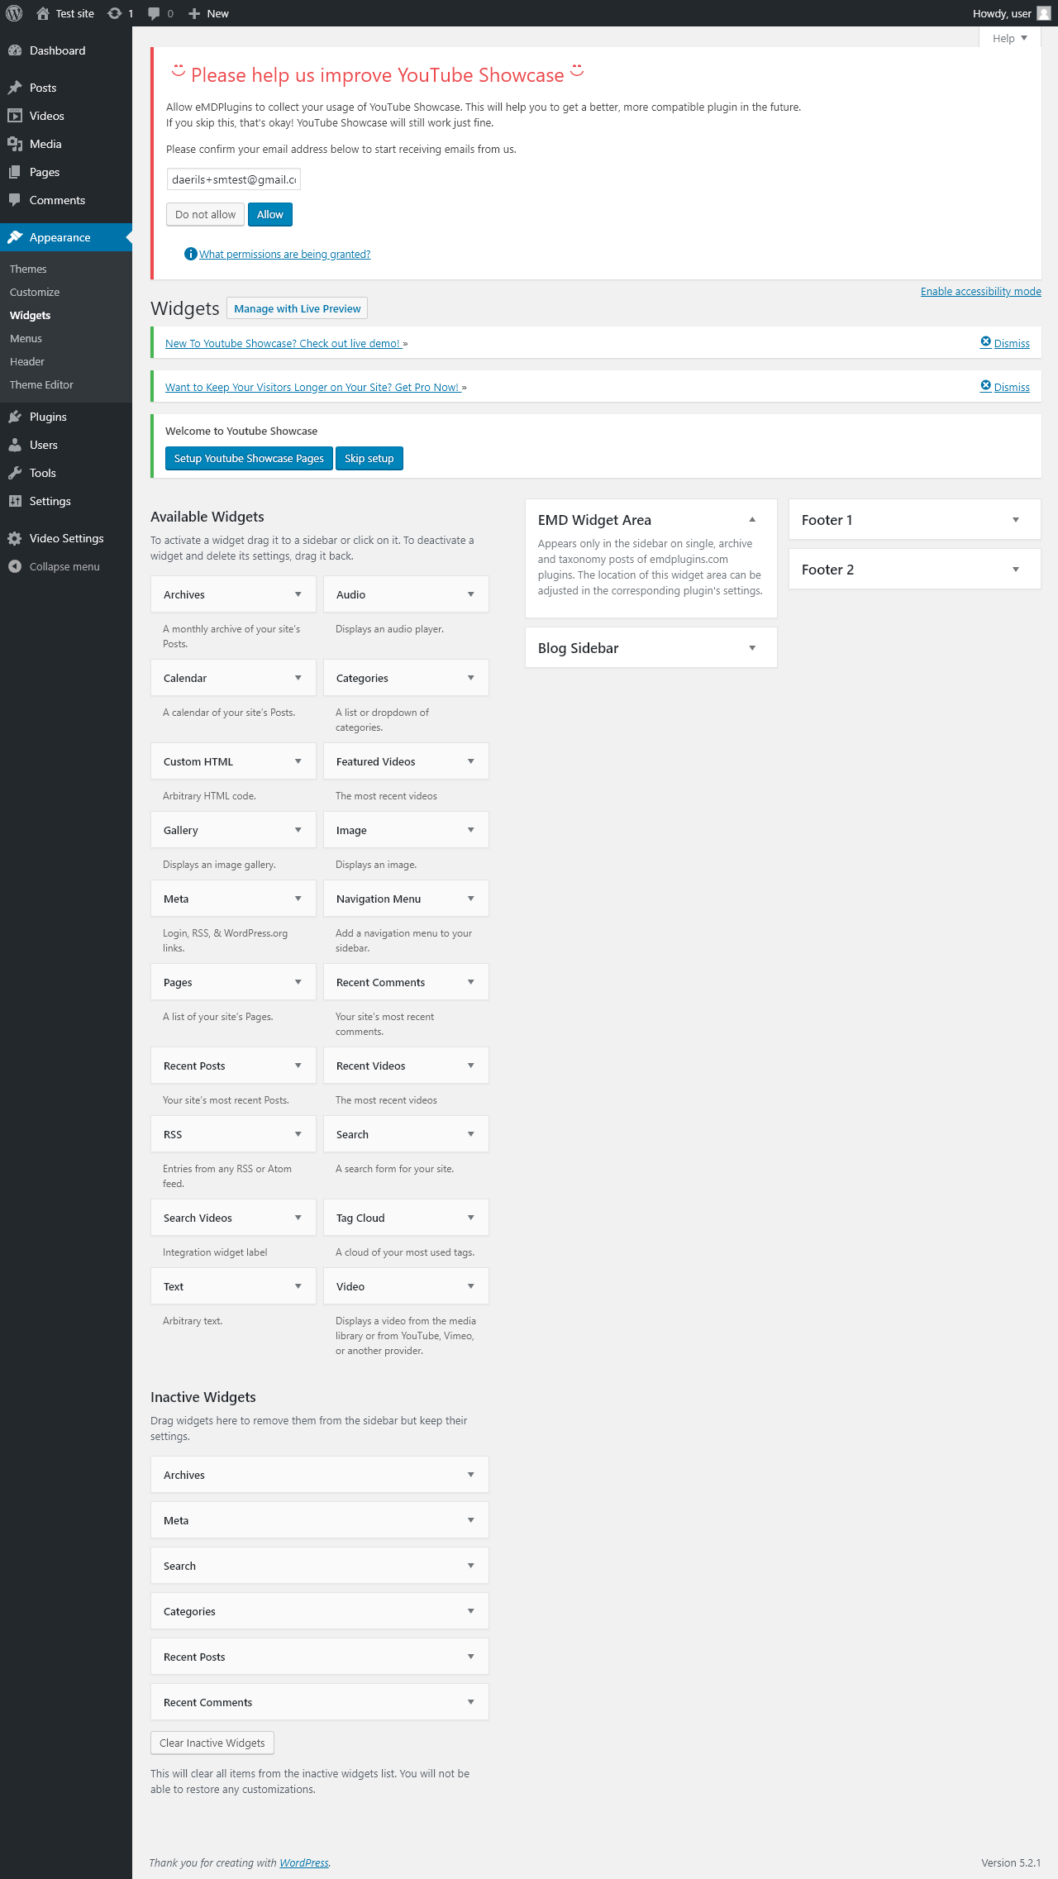1058x1879 pixels.
Task: Click the Plugins plug icon in sidebar
Action: 15,417
